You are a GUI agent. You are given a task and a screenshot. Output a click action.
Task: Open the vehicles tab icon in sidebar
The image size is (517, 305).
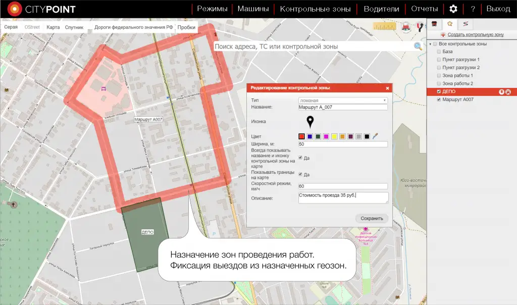[435, 24]
